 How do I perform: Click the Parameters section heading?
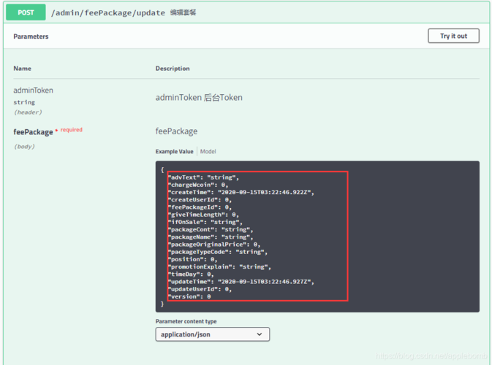tap(31, 36)
